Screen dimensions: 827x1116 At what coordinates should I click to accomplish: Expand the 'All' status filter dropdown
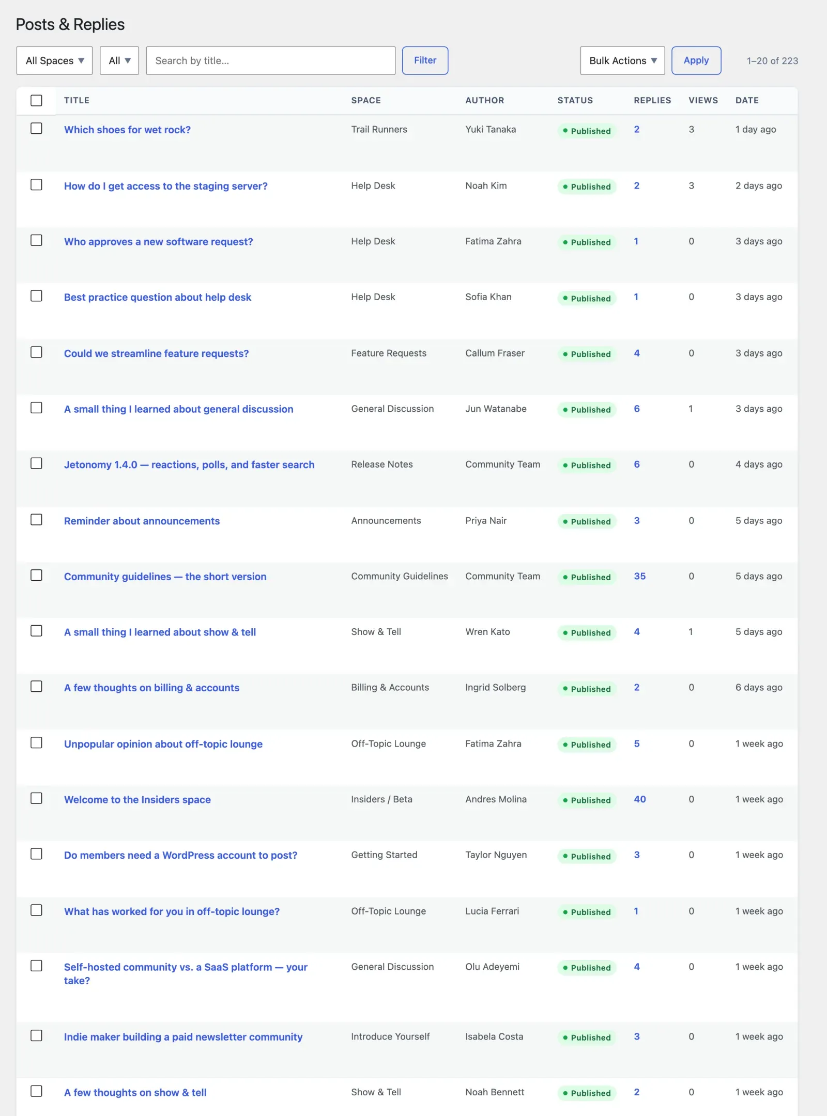(119, 60)
